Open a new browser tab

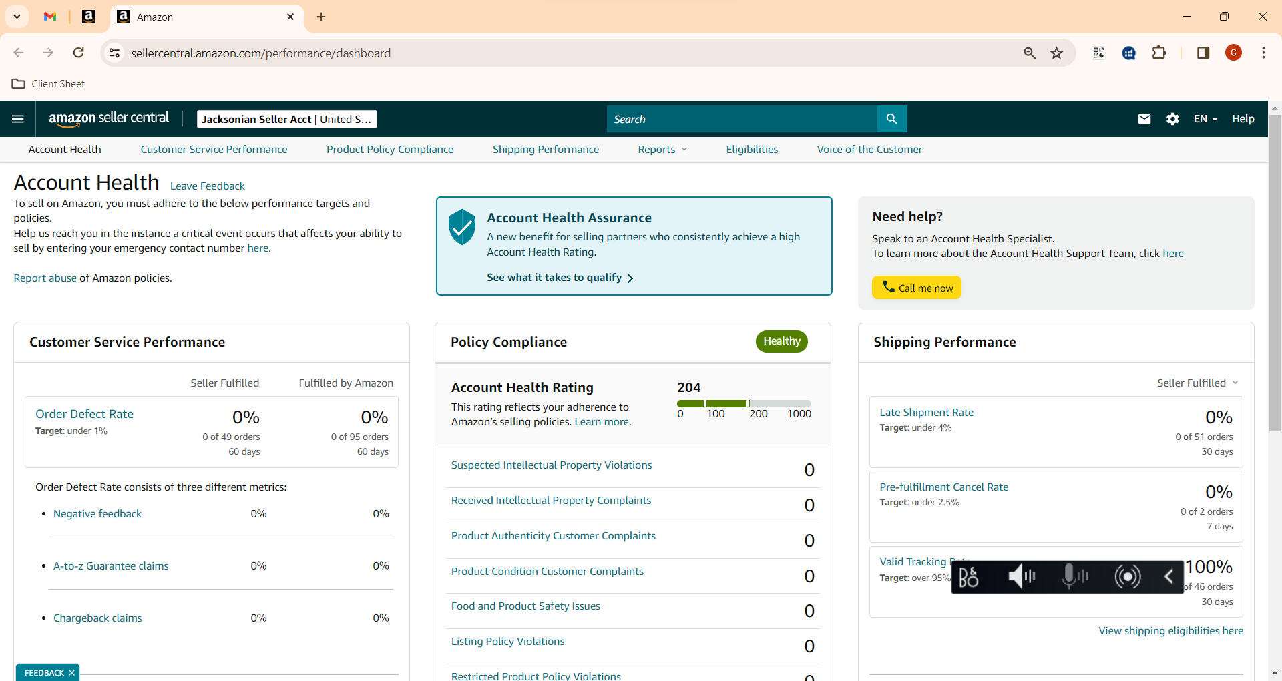[x=321, y=17]
